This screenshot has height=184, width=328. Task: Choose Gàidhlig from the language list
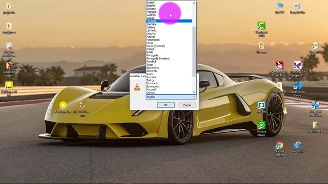pos(169,15)
